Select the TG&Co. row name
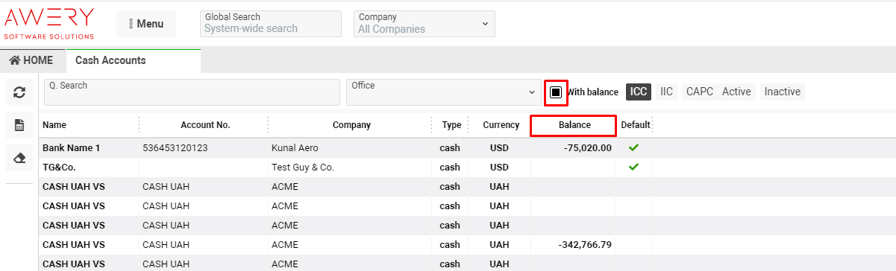Screen dimensions: 896x271 (59, 168)
